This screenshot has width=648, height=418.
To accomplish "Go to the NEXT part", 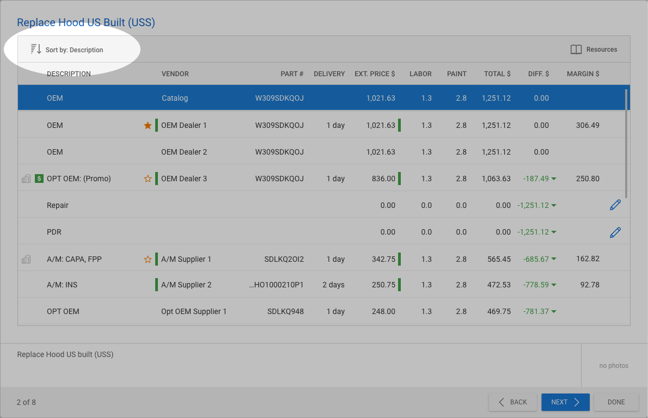I will (565, 402).
